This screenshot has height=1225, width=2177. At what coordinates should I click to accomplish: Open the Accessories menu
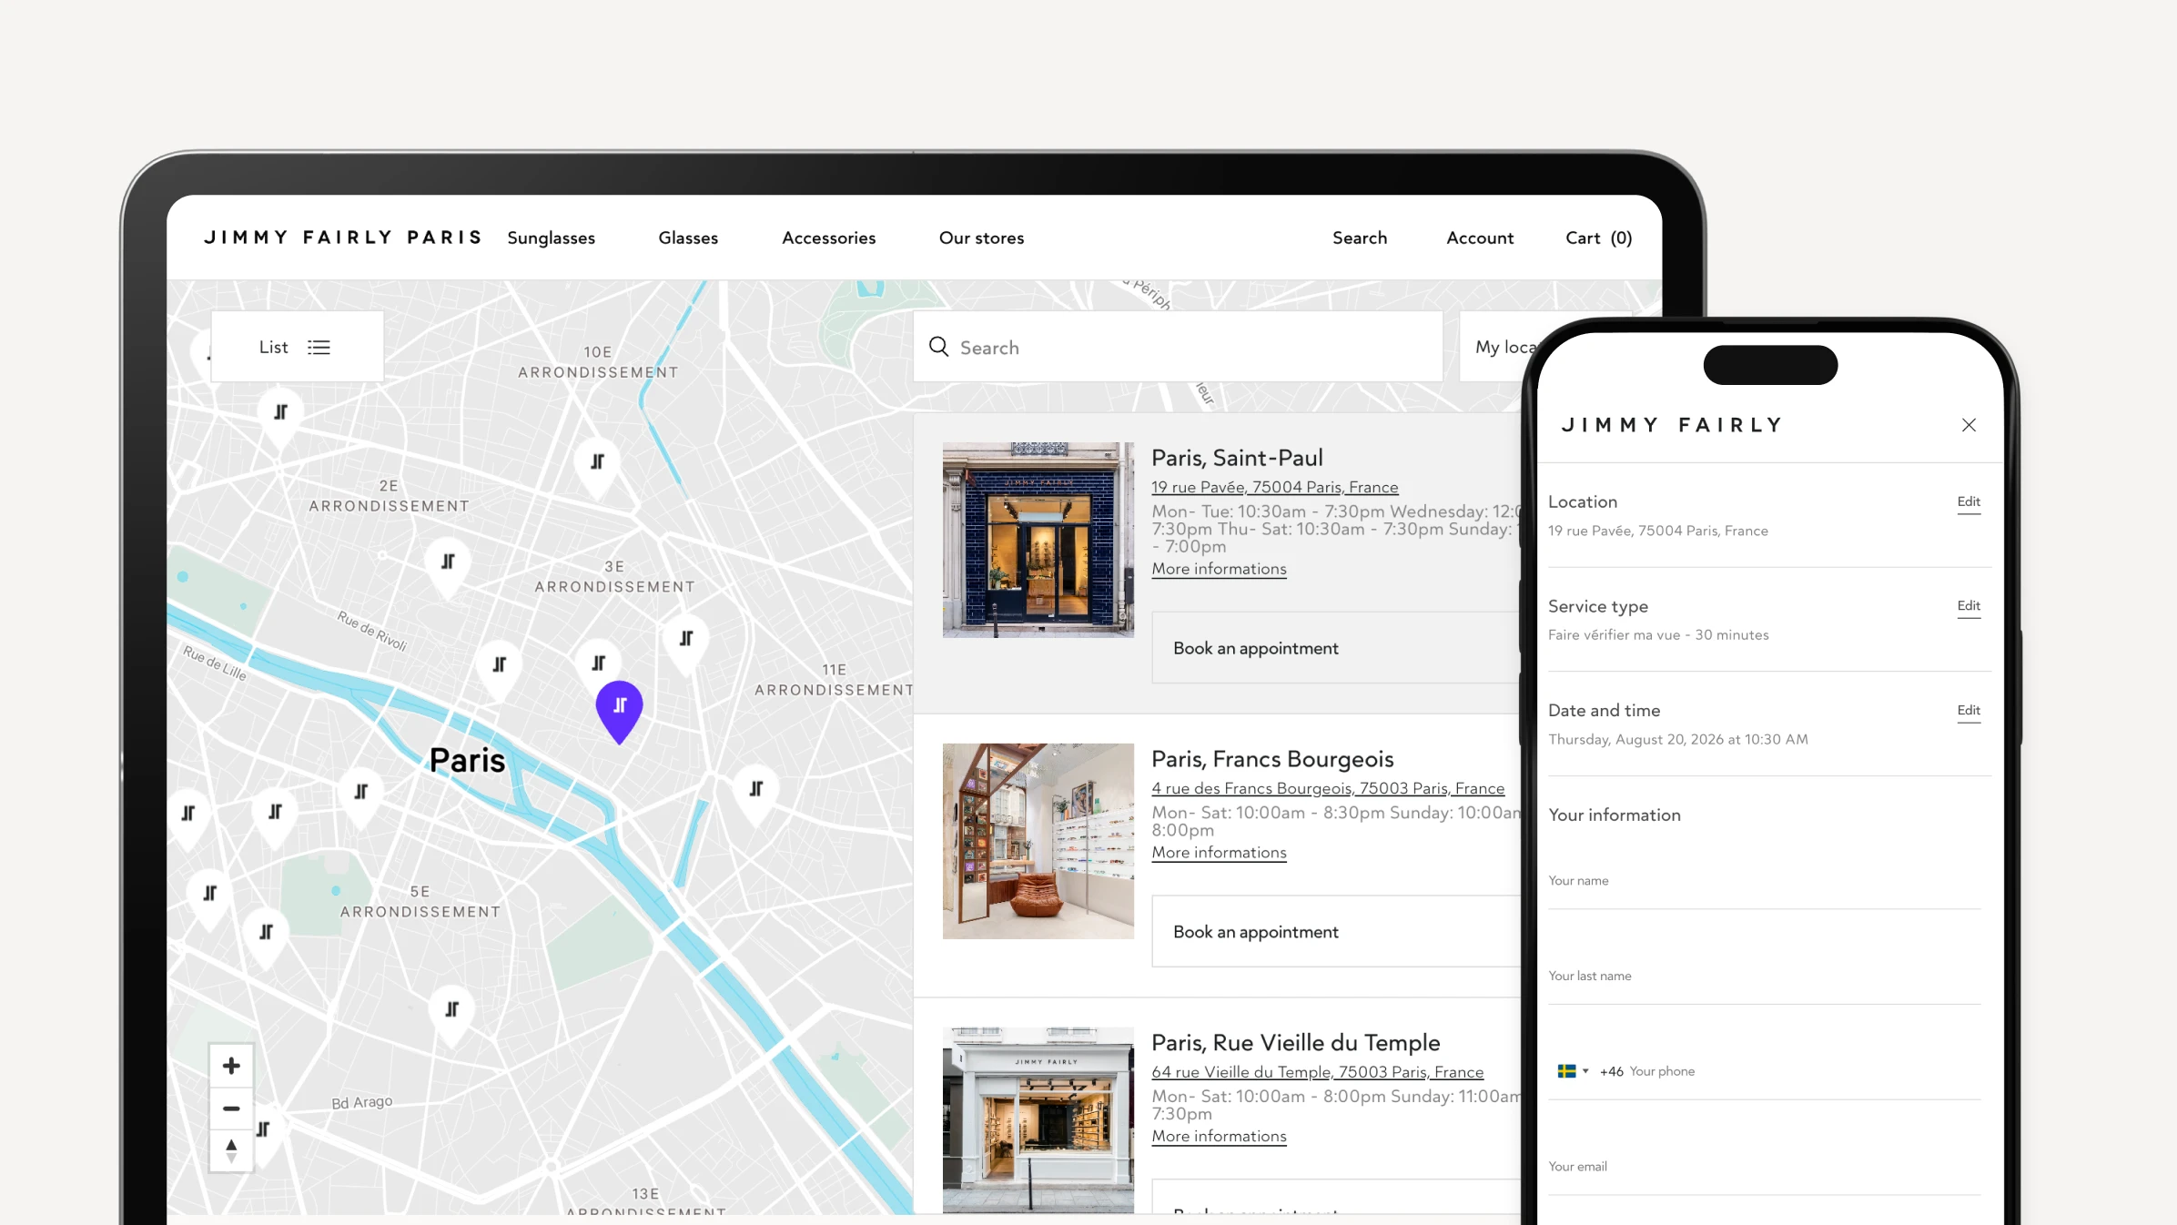[829, 238]
